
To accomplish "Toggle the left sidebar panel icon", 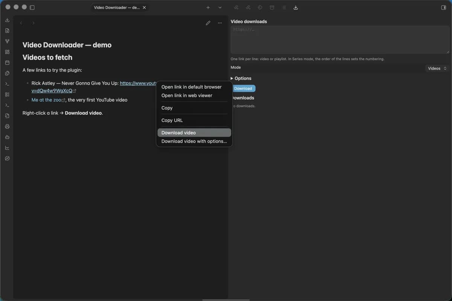I will click(32, 8).
